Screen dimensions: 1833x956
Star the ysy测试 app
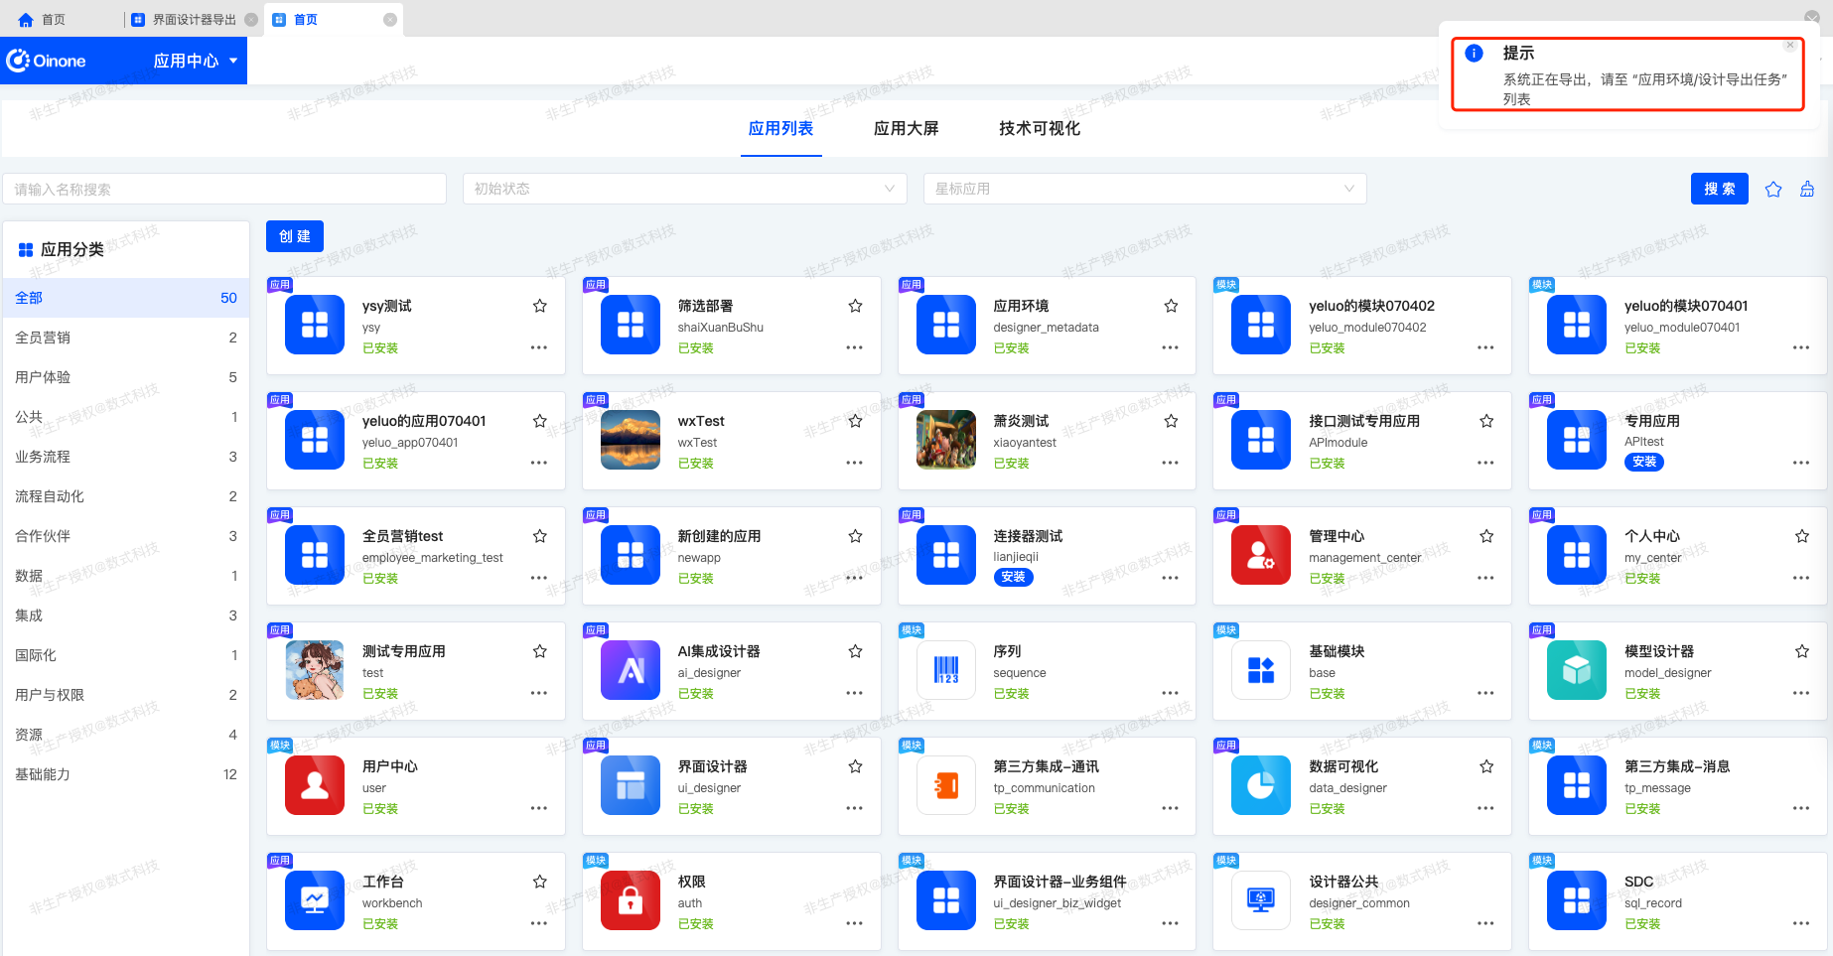pos(540,306)
